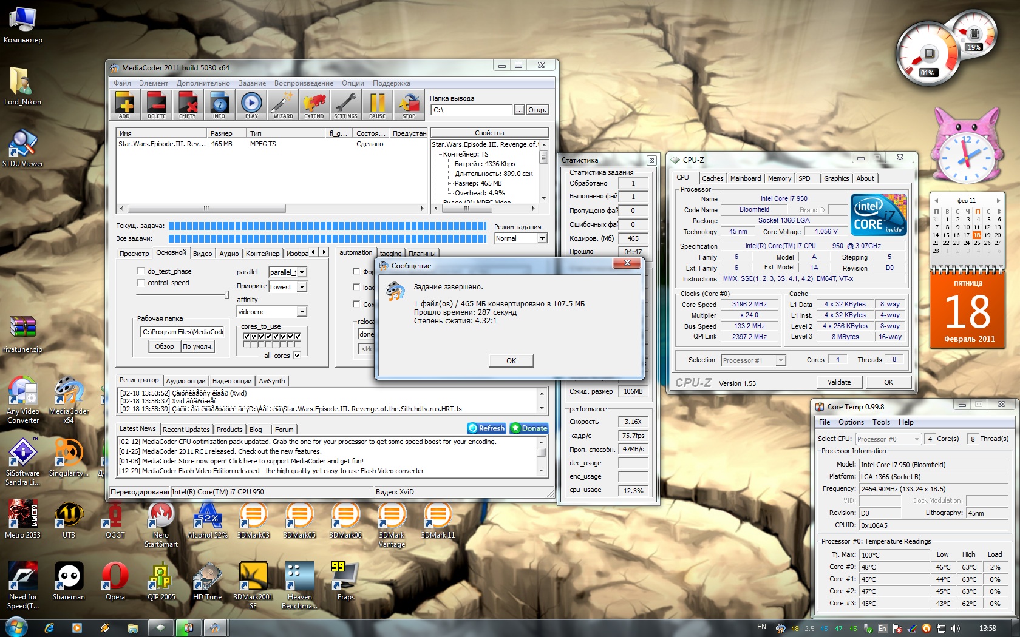Open the Options menu in Core Temp
Viewport: 1020px width, 637px height.
[x=851, y=422]
